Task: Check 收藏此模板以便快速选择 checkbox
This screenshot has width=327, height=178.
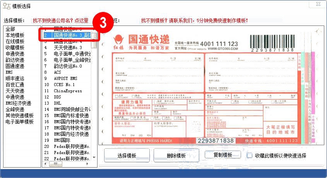Action: point(250,156)
